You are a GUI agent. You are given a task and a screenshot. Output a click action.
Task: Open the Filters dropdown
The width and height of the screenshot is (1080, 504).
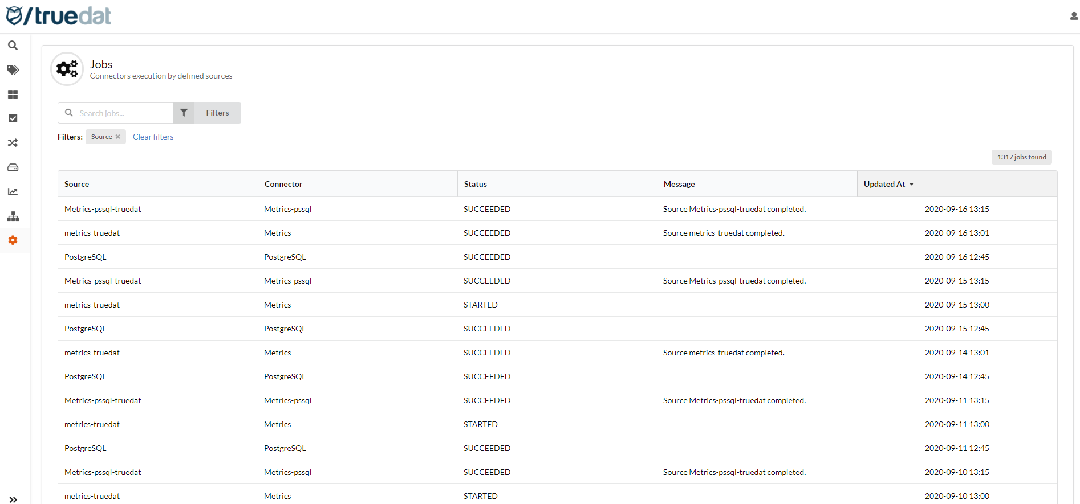tap(208, 113)
